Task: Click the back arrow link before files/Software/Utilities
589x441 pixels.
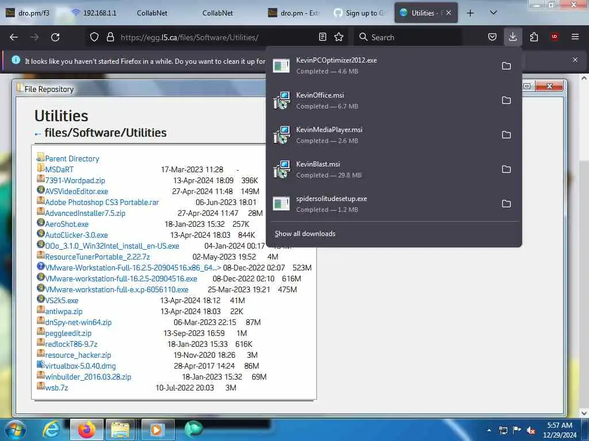Action: point(37,134)
